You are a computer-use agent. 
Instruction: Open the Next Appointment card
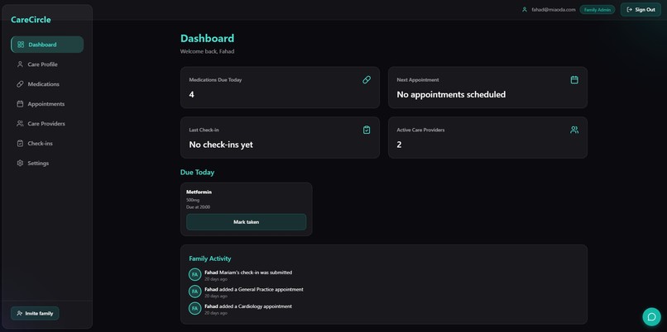click(x=487, y=88)
